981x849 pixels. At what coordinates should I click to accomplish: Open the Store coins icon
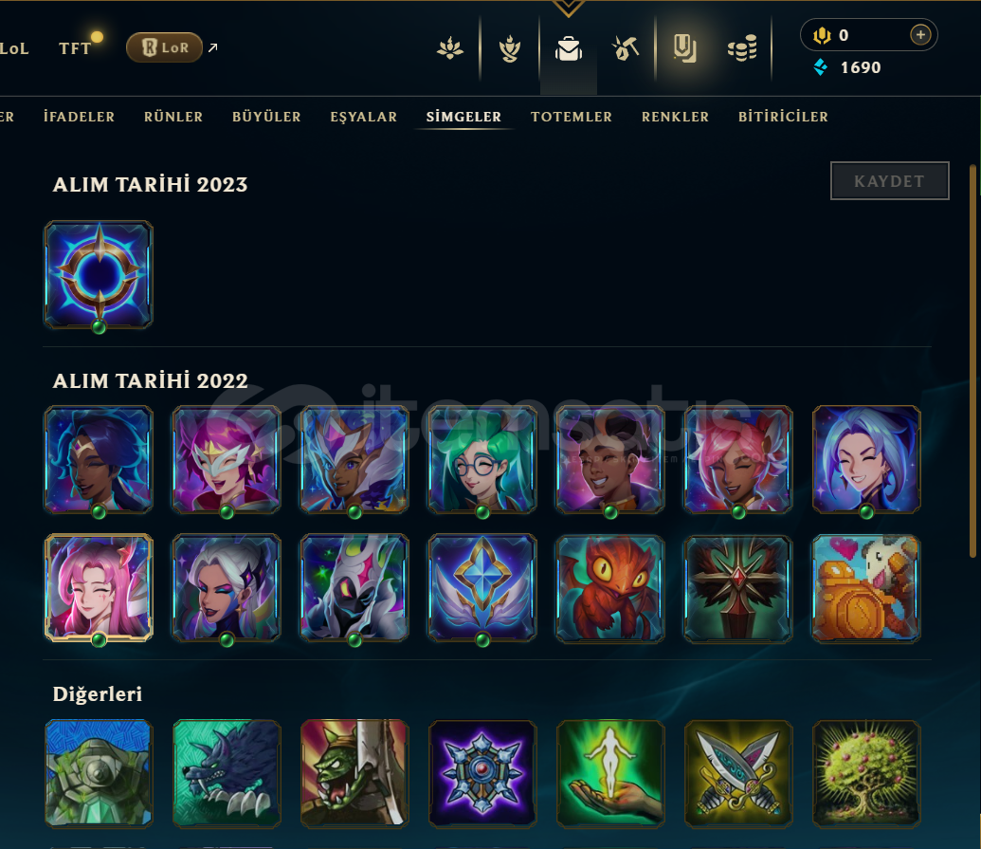tap(742, 48)
